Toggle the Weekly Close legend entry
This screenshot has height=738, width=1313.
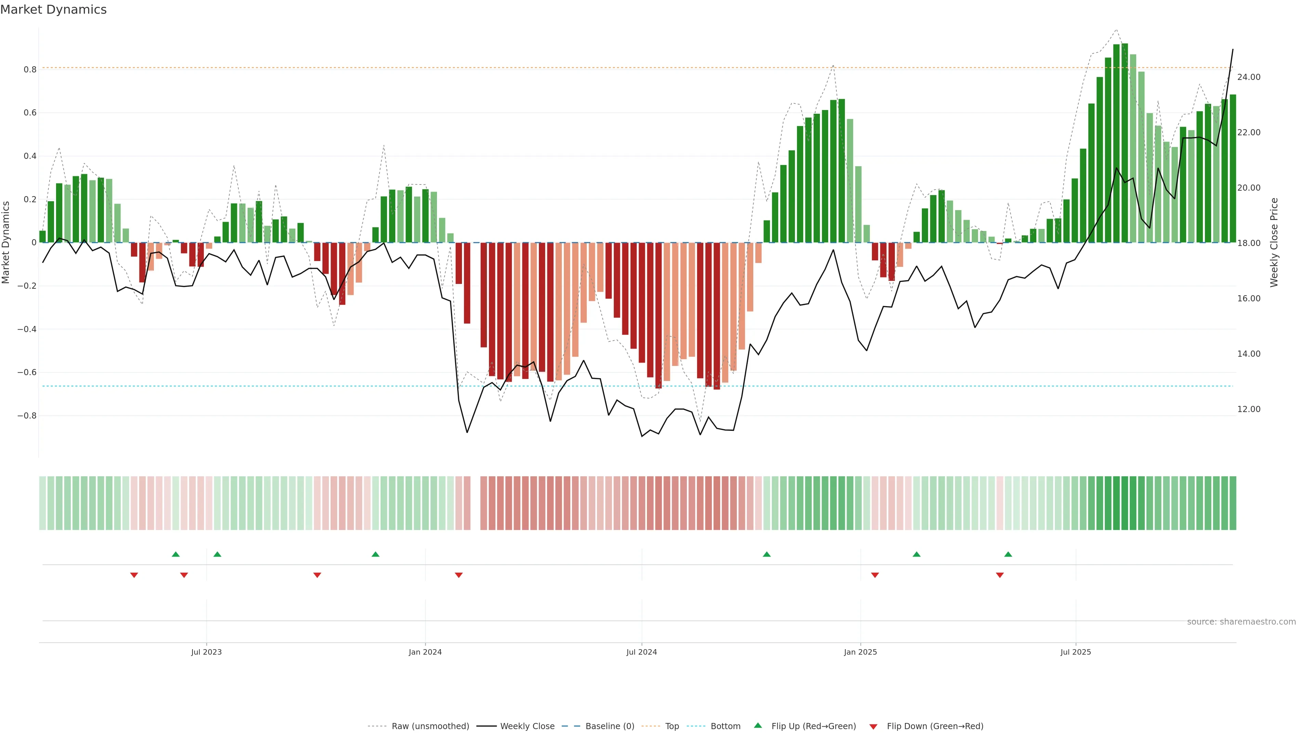(527, 726)
